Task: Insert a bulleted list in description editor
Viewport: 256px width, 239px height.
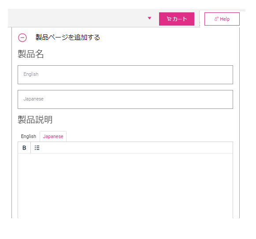Action: point(37,148)
